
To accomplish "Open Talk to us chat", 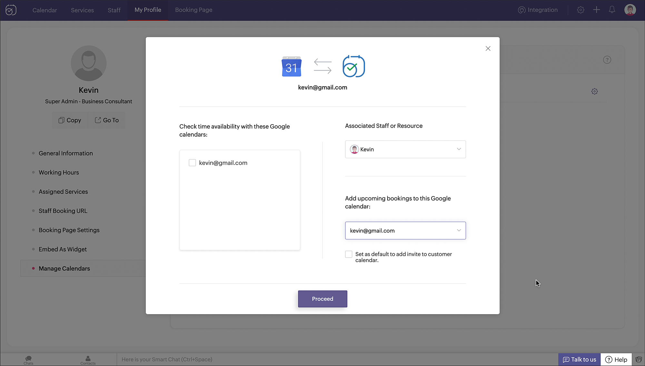I will (x=579, y=360).
